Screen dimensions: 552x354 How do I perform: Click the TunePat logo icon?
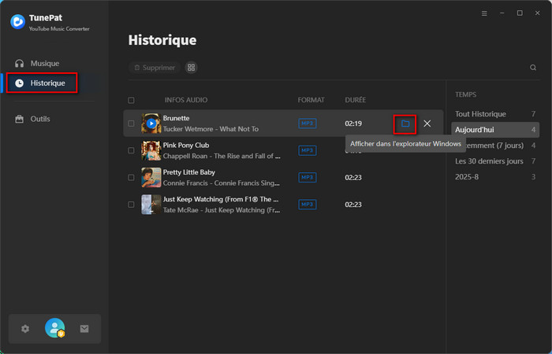[x=17, y=22]
